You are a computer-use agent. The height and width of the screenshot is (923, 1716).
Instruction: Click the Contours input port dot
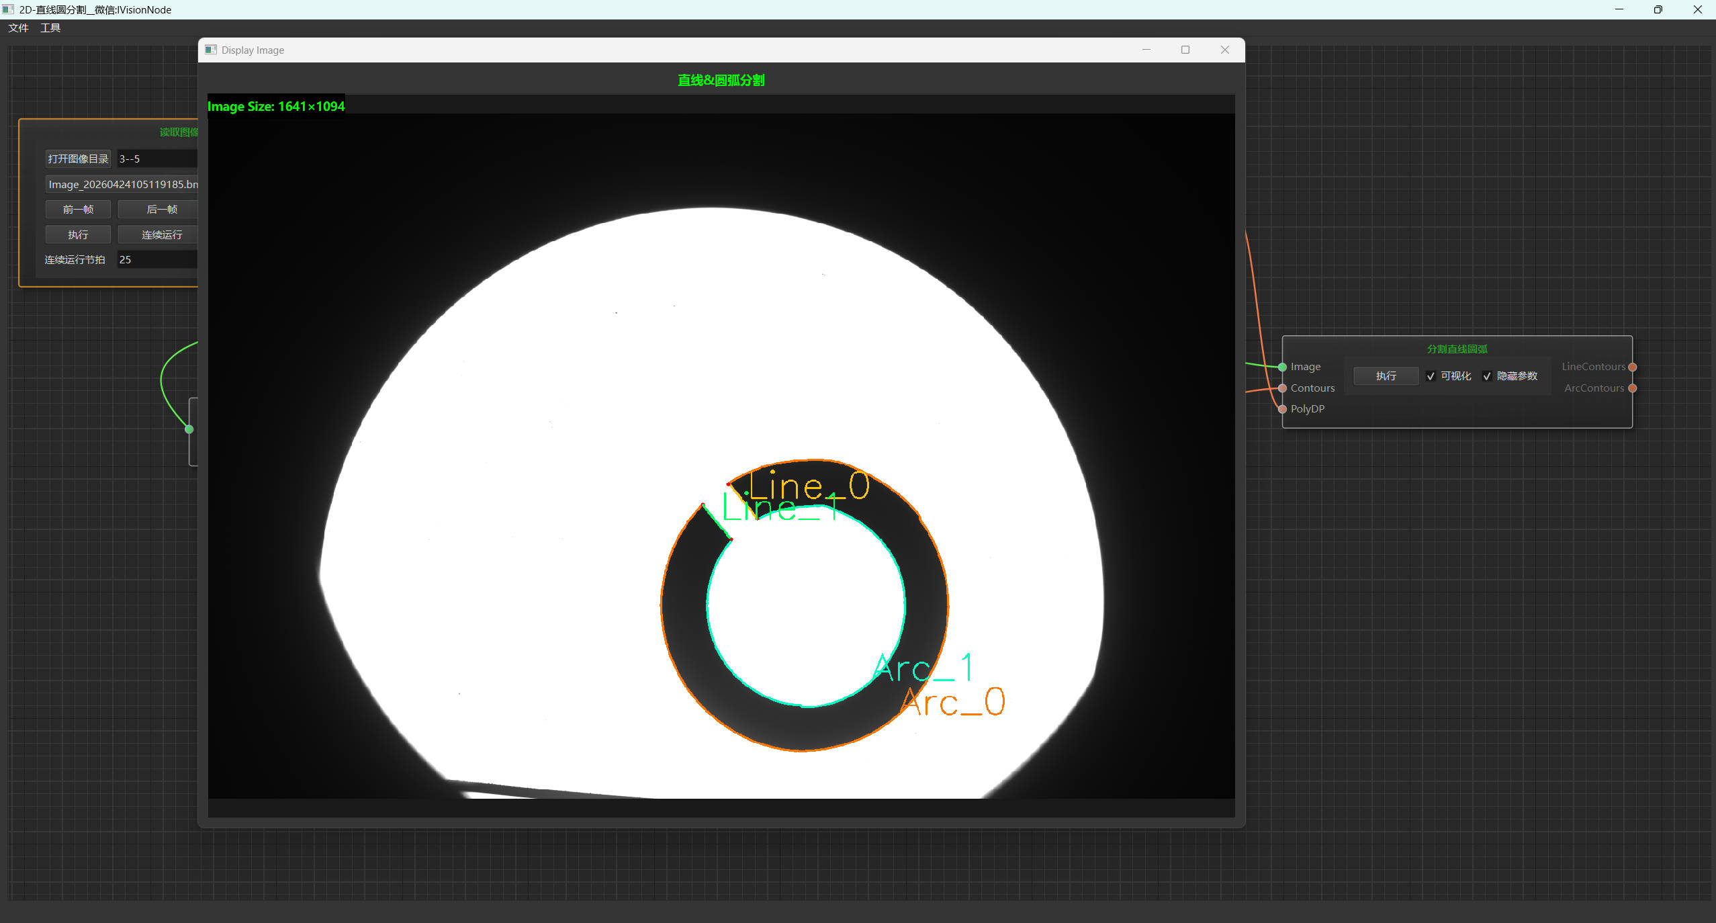1282,388
